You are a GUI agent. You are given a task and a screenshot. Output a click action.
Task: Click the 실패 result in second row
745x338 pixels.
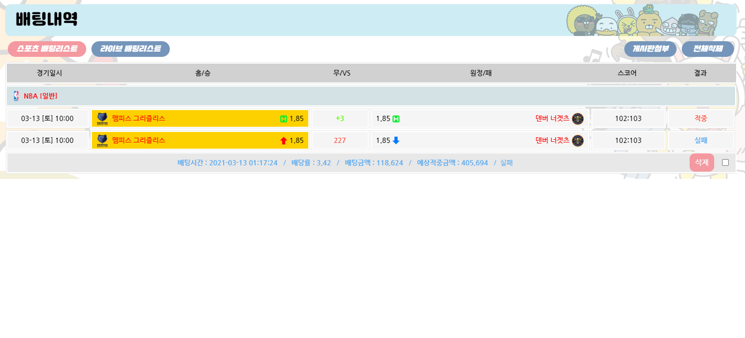point(701,140)
